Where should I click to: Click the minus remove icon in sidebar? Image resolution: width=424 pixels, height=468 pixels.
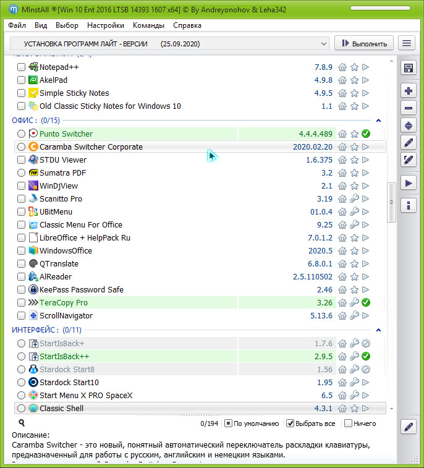tap(408, 108)
